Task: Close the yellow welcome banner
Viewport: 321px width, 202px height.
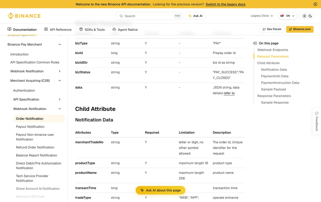Action: pos(315,4)
